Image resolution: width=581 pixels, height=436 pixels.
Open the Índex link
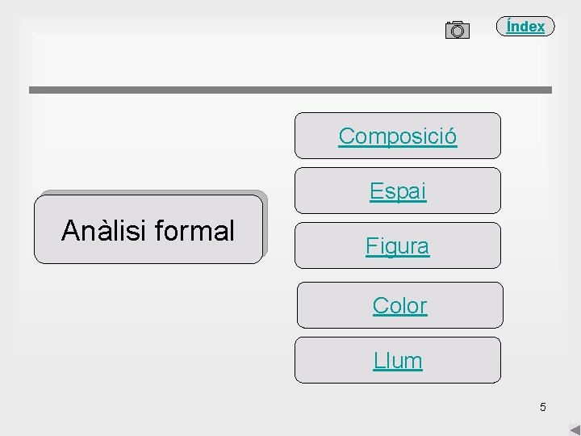coord(525,27)
